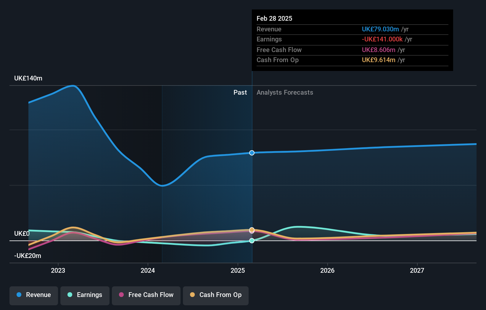This screenshot has width=486, height=310.
Task: Click the Earnings row label in tooltip
Action: pyautogui.click(x=269, y=39)
